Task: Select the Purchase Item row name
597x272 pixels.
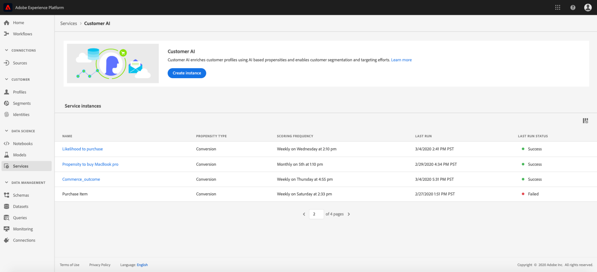Action: coord(75,194)
